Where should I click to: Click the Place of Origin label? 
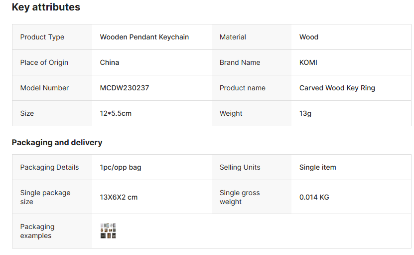coord(44,62)
